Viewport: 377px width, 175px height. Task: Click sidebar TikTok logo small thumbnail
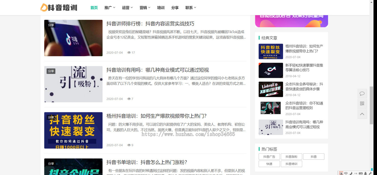coord(271,70)
